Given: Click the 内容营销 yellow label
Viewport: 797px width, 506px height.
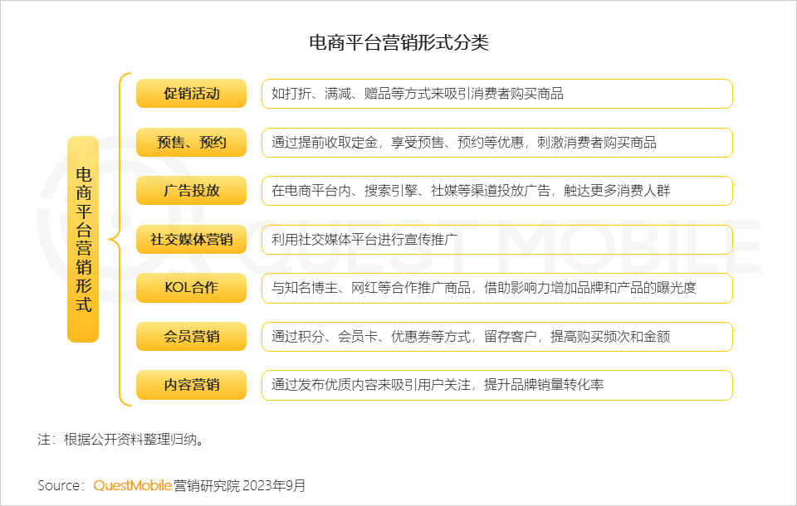Looking at the screenshot, I should tap(191, 385).
